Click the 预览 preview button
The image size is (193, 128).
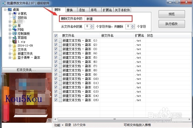(x=172, y=14)
